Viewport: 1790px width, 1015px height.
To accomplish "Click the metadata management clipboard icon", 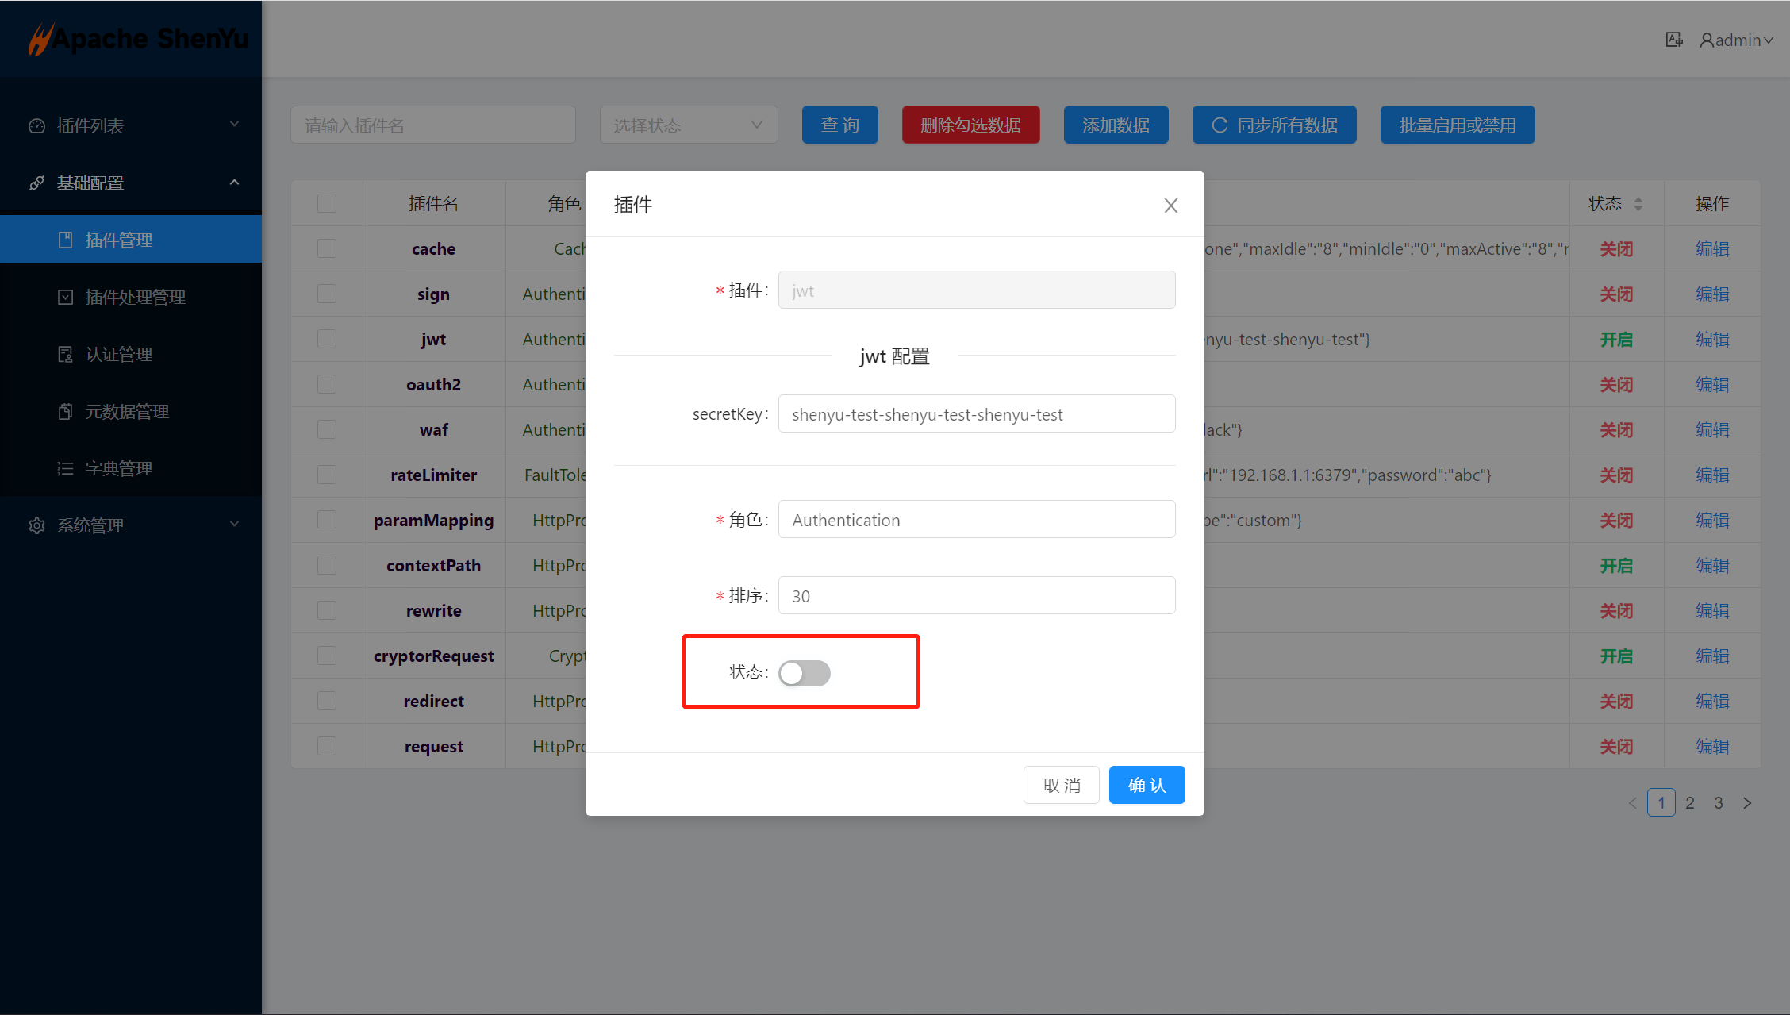I will pyautogui.click(x=65, y=411).
